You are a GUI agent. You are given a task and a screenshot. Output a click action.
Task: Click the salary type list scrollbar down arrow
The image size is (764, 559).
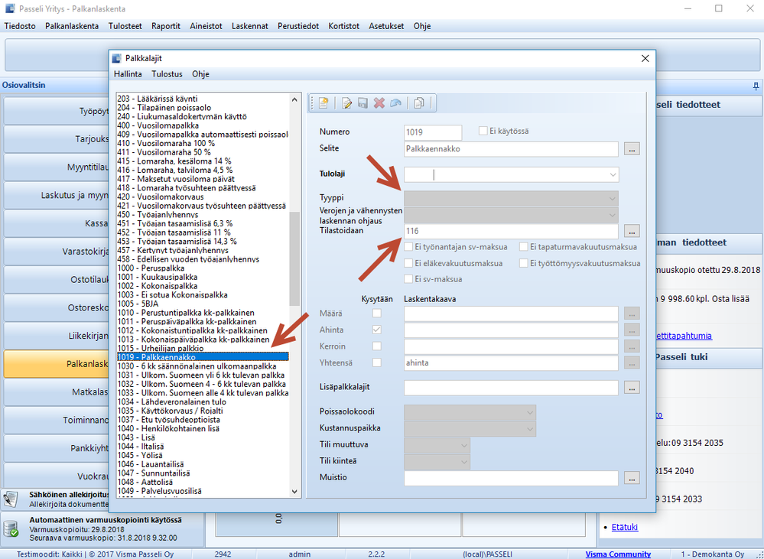pyautogui.click(x=294, y=491)
